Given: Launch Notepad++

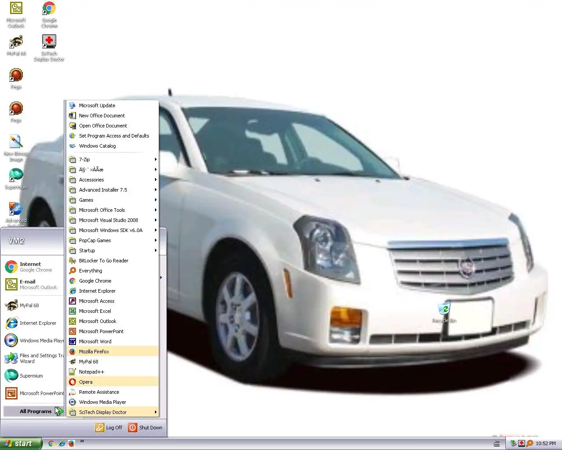Looking at the screenshot, I should click(x=112, y=372).
